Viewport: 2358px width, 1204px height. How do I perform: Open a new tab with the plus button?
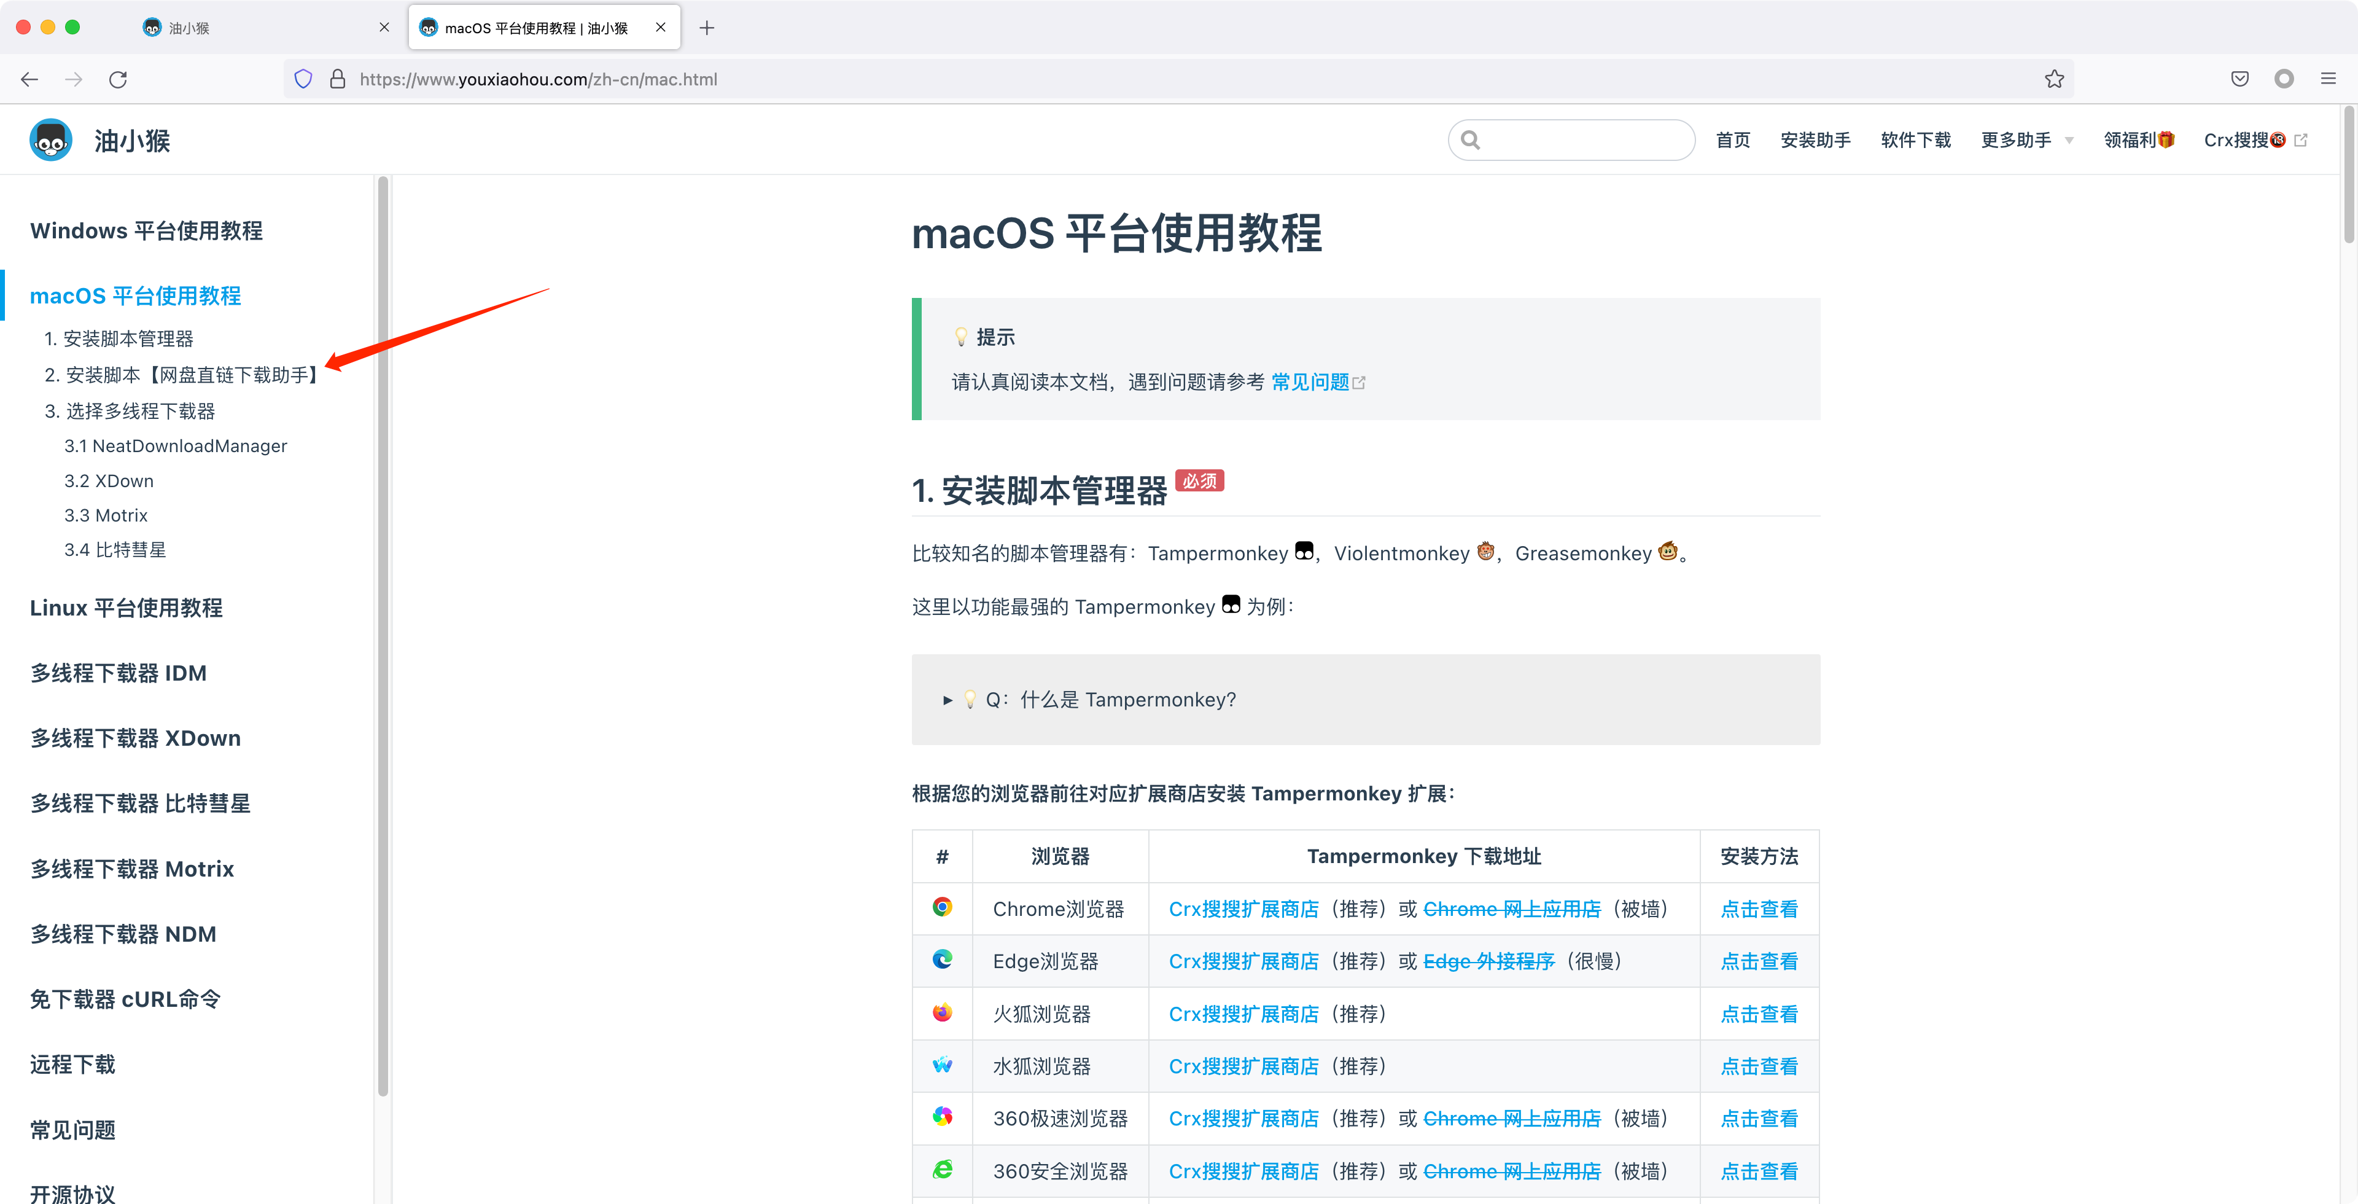click(707, 28)
